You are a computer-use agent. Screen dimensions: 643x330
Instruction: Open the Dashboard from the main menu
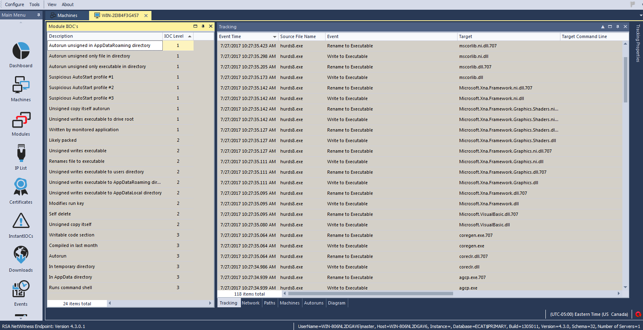click(x=21, y=55)
